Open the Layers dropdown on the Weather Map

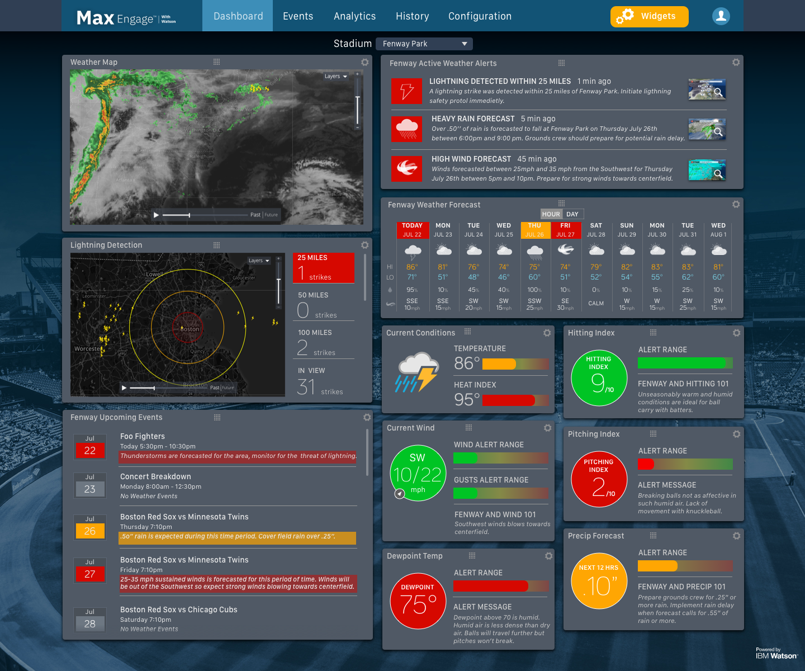(335, 76)
